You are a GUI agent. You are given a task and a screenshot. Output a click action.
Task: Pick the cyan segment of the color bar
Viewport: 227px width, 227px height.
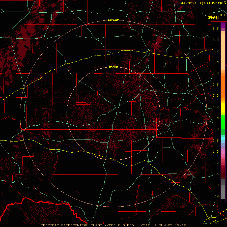pyautogui.click(x=223, y=139)
